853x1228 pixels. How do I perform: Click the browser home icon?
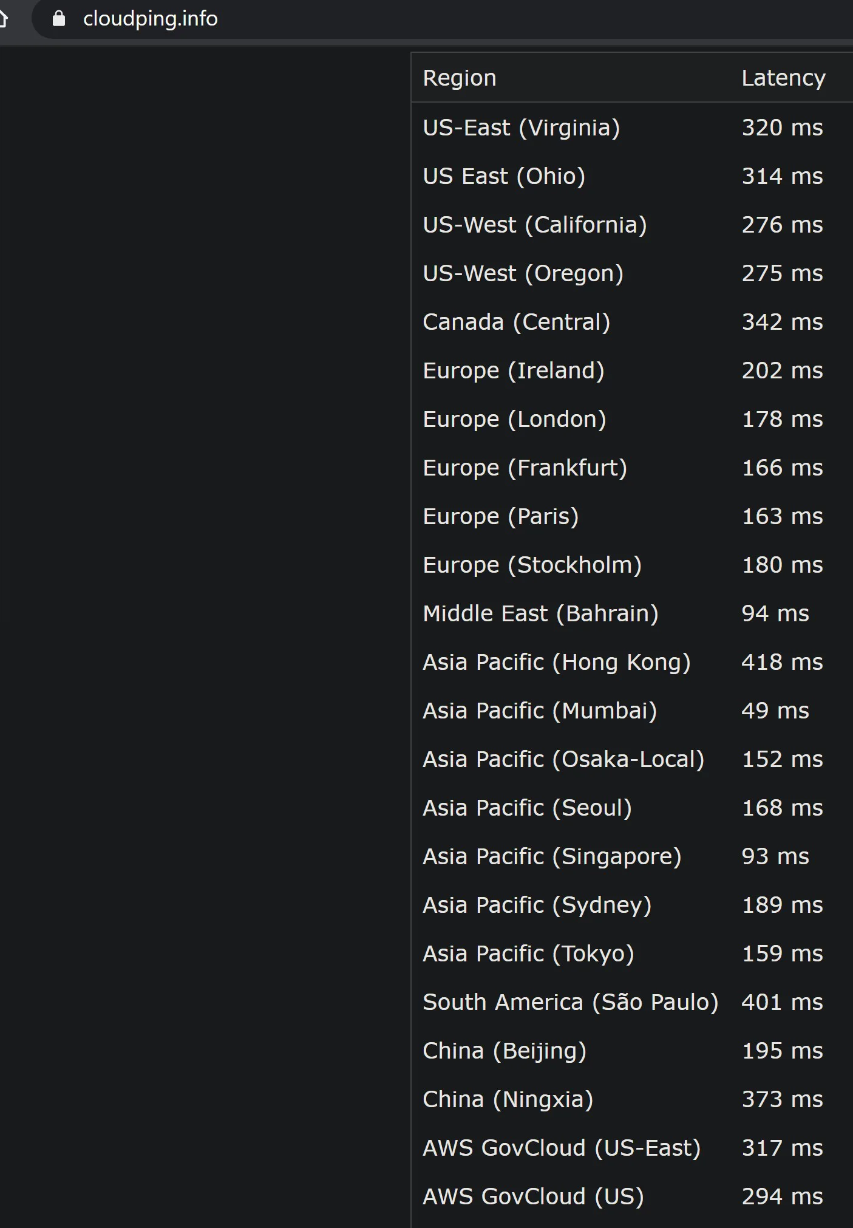pyautogui.click(x=3, y=19)
